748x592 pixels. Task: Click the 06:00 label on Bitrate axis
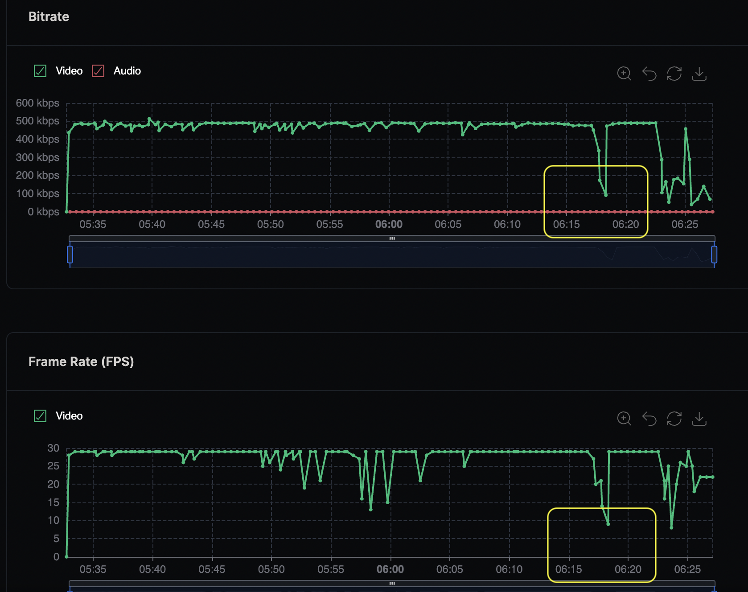pyautogui.click(x=389, y=224)
